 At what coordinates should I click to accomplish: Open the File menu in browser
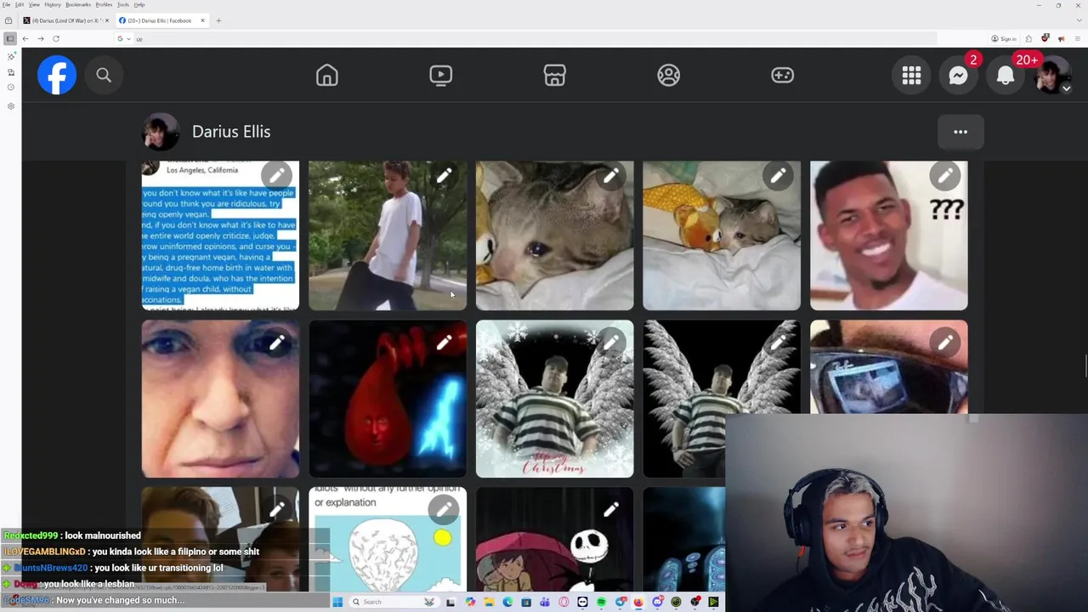coord(6,4)
